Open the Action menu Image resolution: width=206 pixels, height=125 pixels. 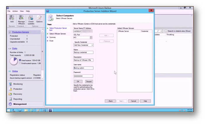pos(15,11)
